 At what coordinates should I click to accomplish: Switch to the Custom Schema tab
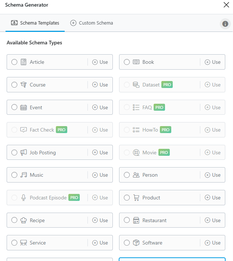[92, 23]
